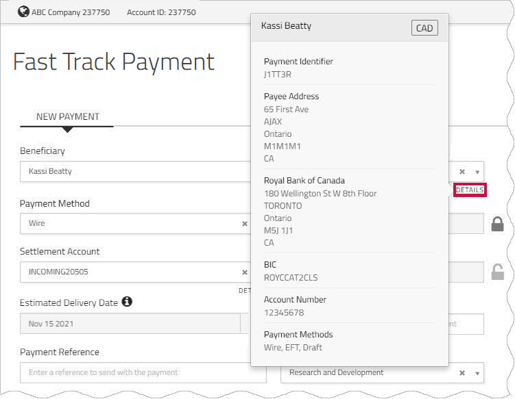Click the TORONTO city line

[283, 206]
